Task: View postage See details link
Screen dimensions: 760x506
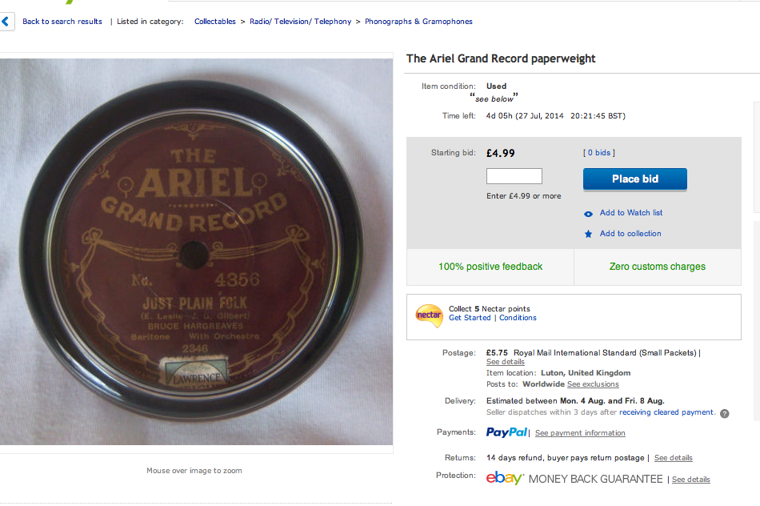Action: (x=505, y=362)
